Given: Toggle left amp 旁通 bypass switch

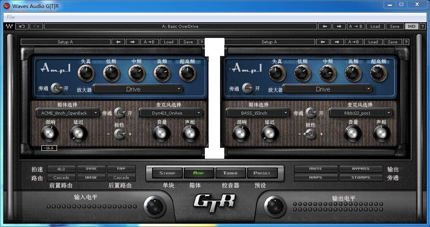Looking at the screenshot, I should pyautogui.click(x=57, y=88).
